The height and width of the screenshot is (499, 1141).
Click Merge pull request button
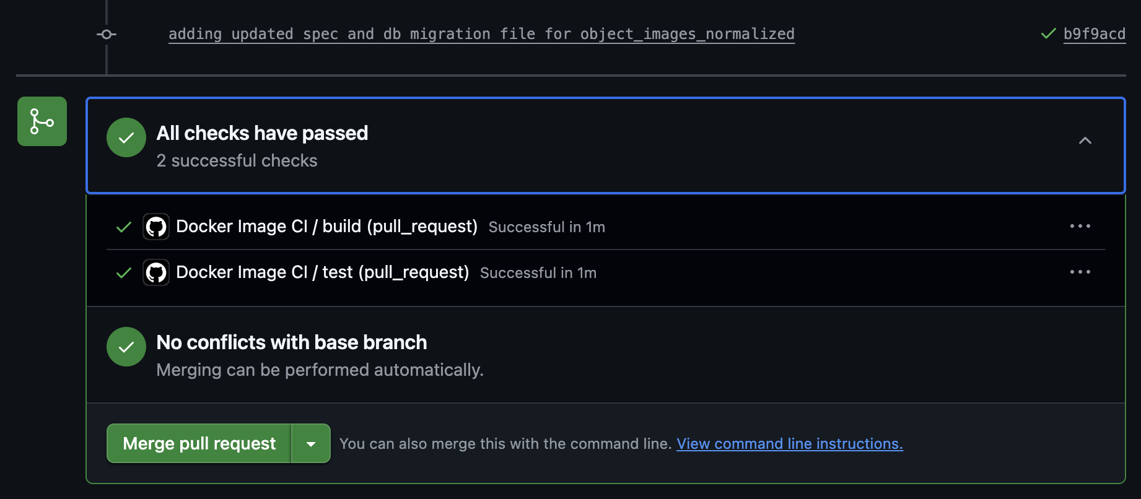pyautogui.click(x=199, y=443)
